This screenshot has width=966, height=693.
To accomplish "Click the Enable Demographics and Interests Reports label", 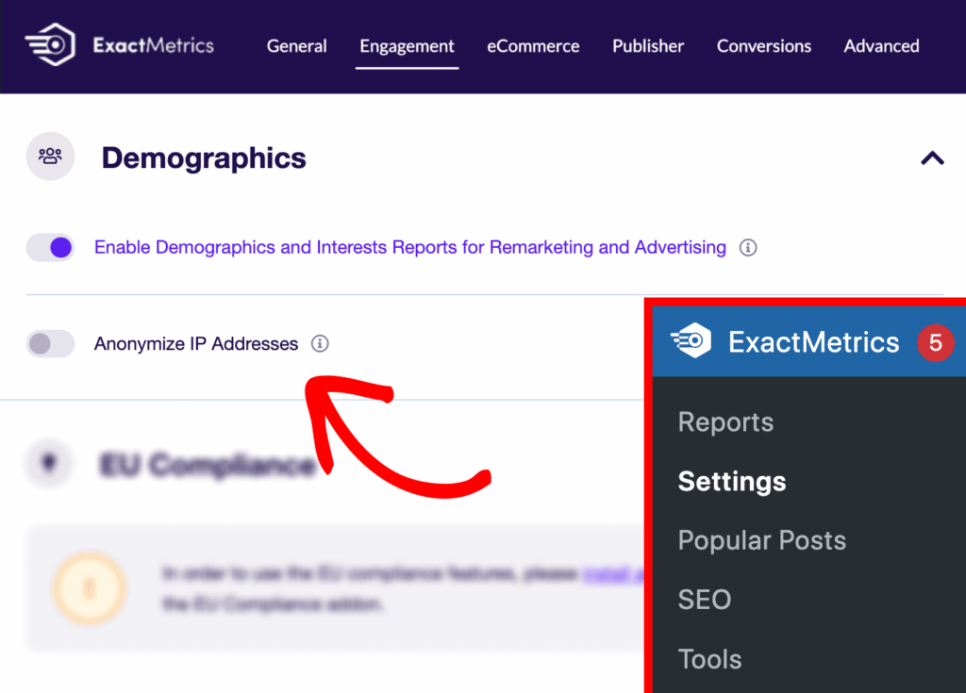I will coord(410,248).
